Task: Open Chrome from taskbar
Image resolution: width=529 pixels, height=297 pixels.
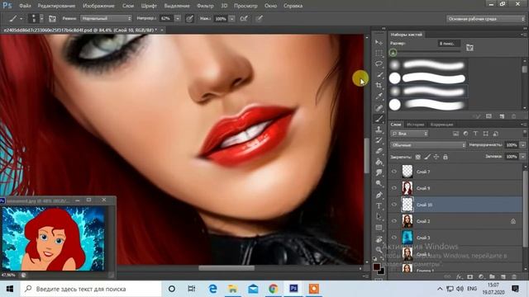Action: (x=274, y=289)
